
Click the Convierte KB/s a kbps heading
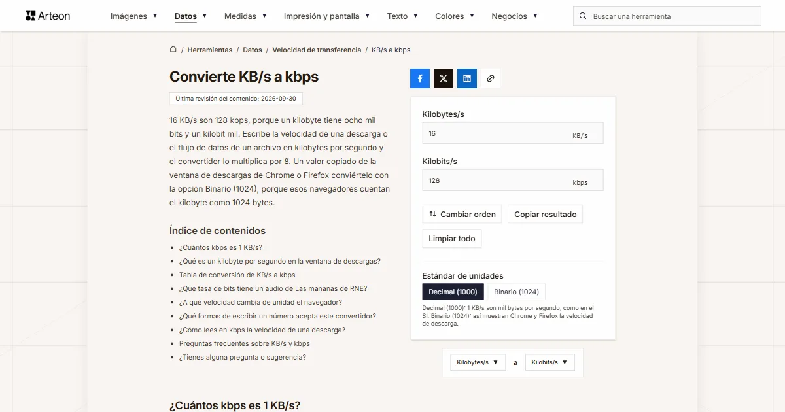tap(244, 77)
